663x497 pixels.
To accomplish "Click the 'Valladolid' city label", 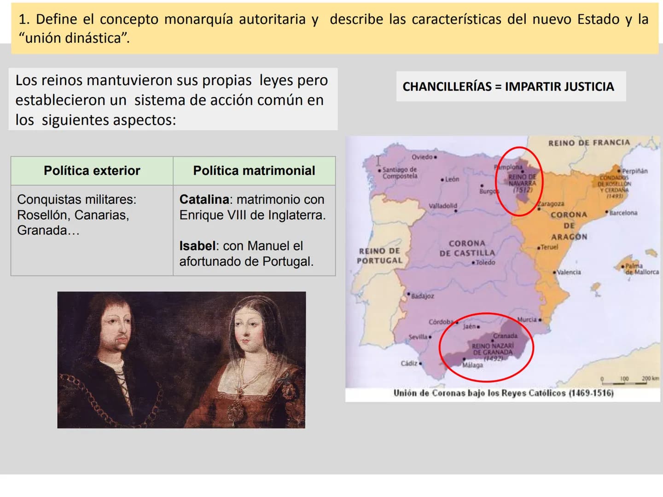I will pos(442,206).
